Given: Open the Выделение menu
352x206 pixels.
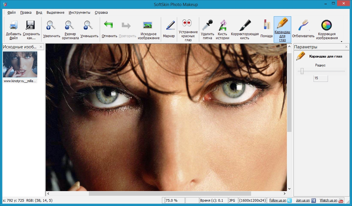Looking at the screenshot, I should 56,13.
